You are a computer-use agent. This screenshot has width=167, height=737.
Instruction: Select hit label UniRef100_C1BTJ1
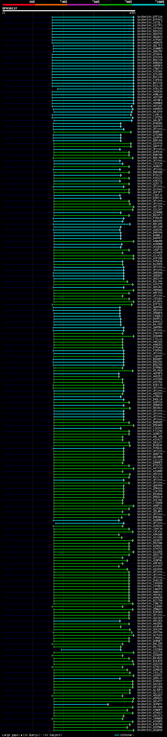point(150,195)
